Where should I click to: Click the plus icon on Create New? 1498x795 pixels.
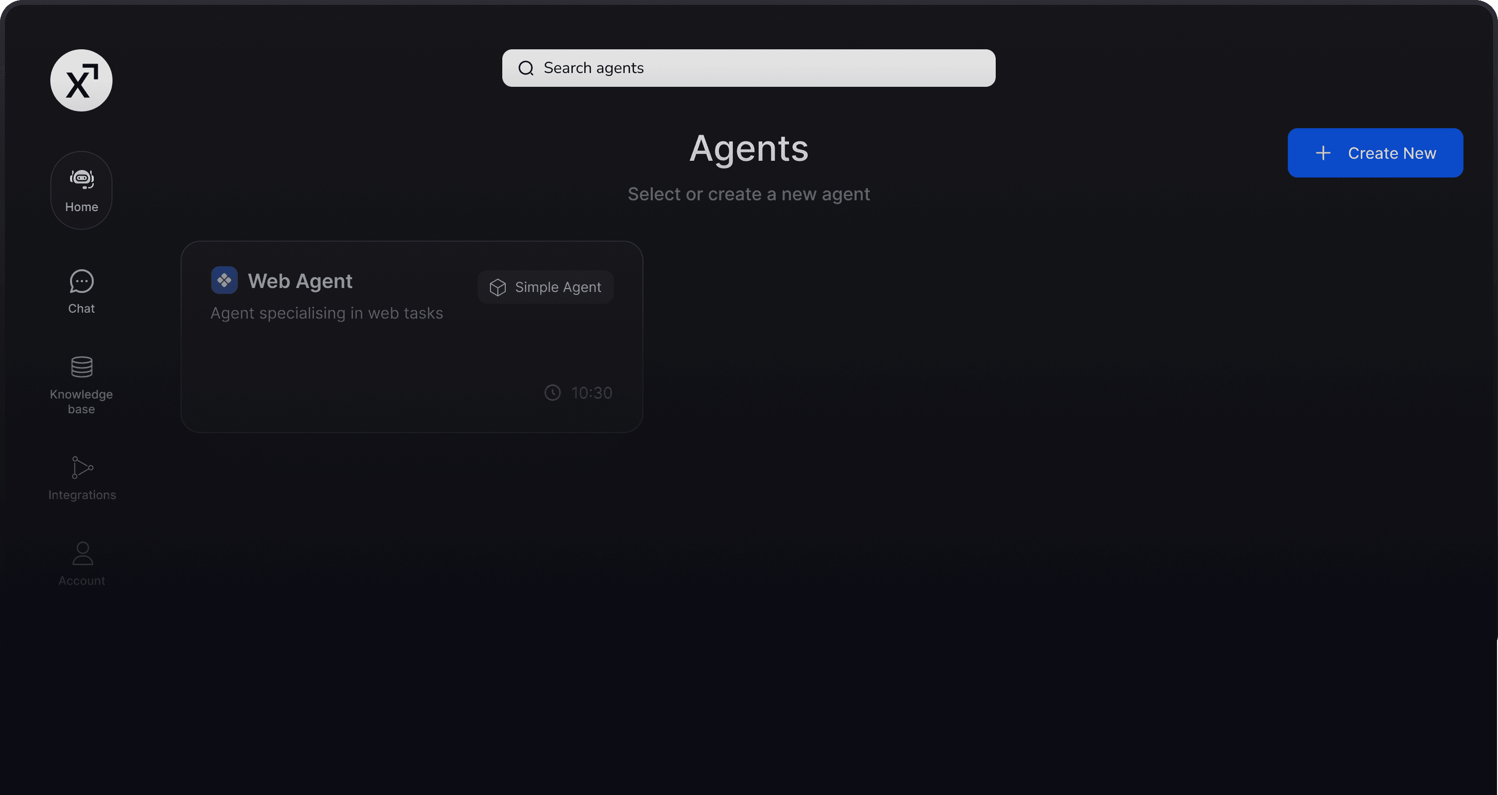[x=1323, y=153]
